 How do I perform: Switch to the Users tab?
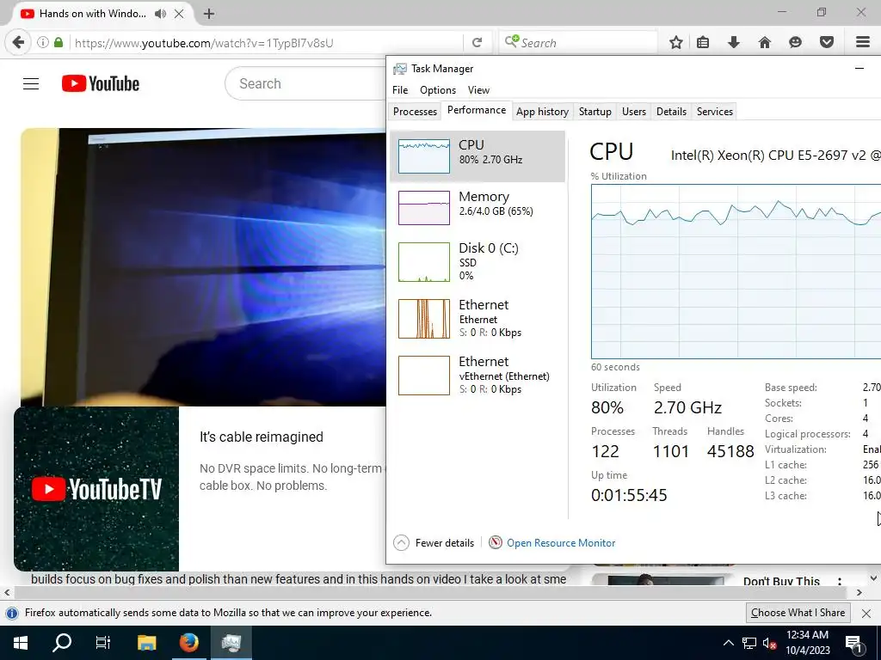click(634, 111)
